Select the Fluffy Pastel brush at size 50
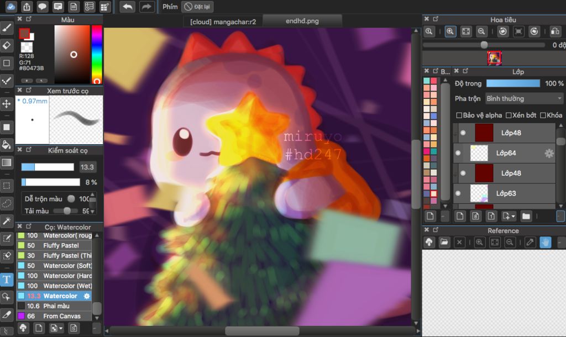Screen dimensions: 566x337 54,245
